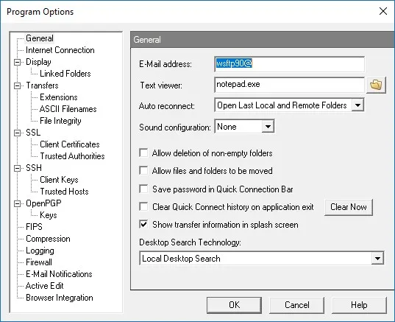
Task: Enable Allow deletion of non-empty folders
Action: tap(143, 153)
